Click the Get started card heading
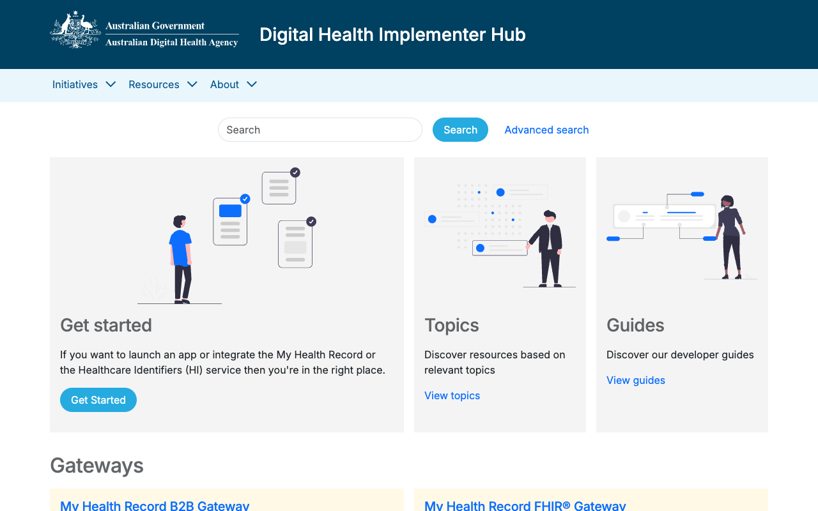The image size is (818, 511). click(x=106, y=325)
